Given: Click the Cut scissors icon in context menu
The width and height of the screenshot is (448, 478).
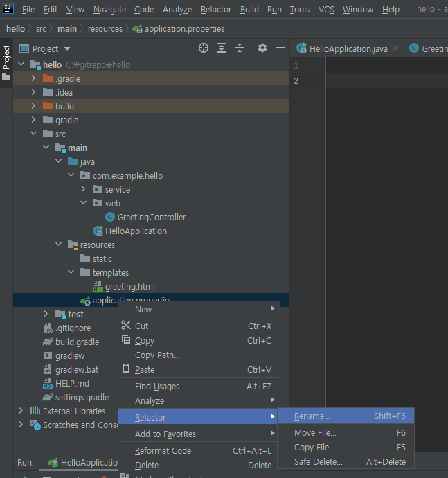Looking at the screenshot, I should [x=126, y=326].
